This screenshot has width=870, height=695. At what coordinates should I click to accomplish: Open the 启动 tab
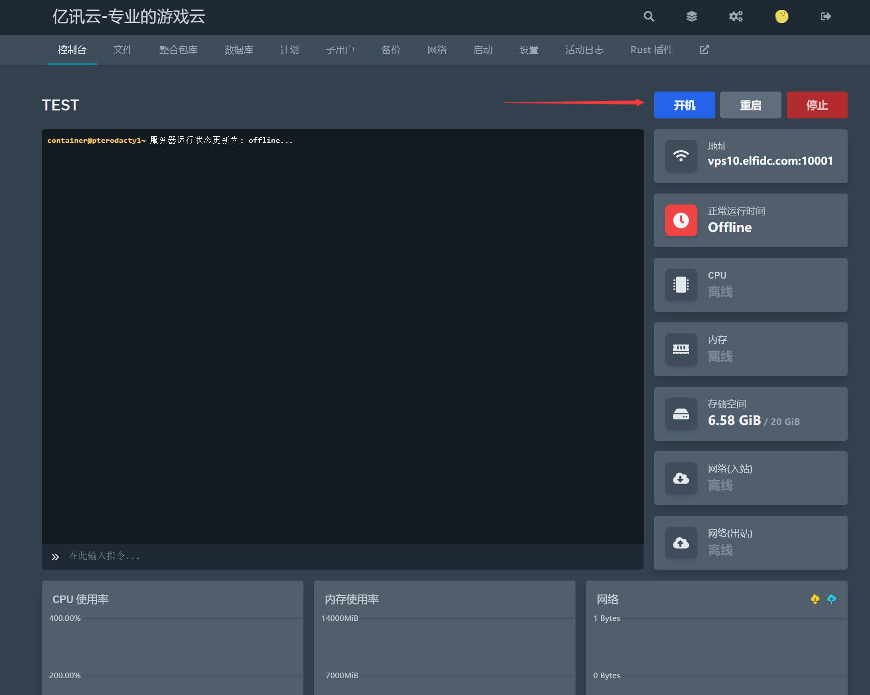(x=483, y=50)
